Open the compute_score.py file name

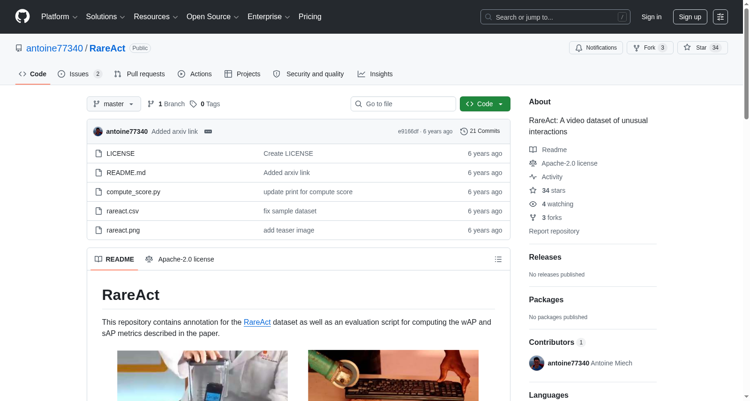[134, 192]
